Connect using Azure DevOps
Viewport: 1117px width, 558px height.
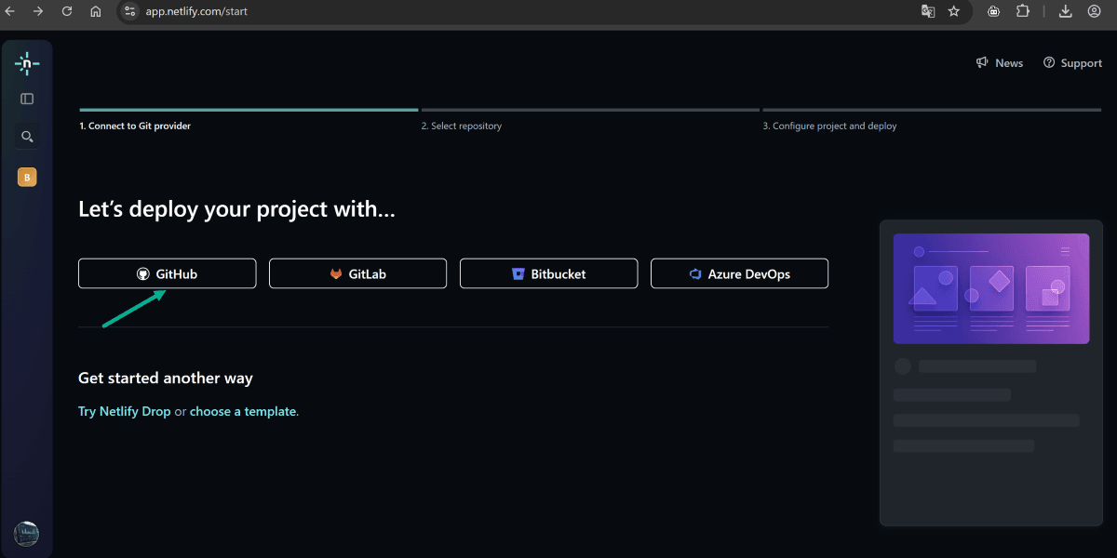(739, 274)
